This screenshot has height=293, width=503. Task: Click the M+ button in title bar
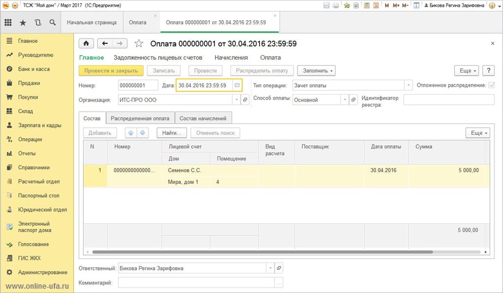tap(396, 5)
